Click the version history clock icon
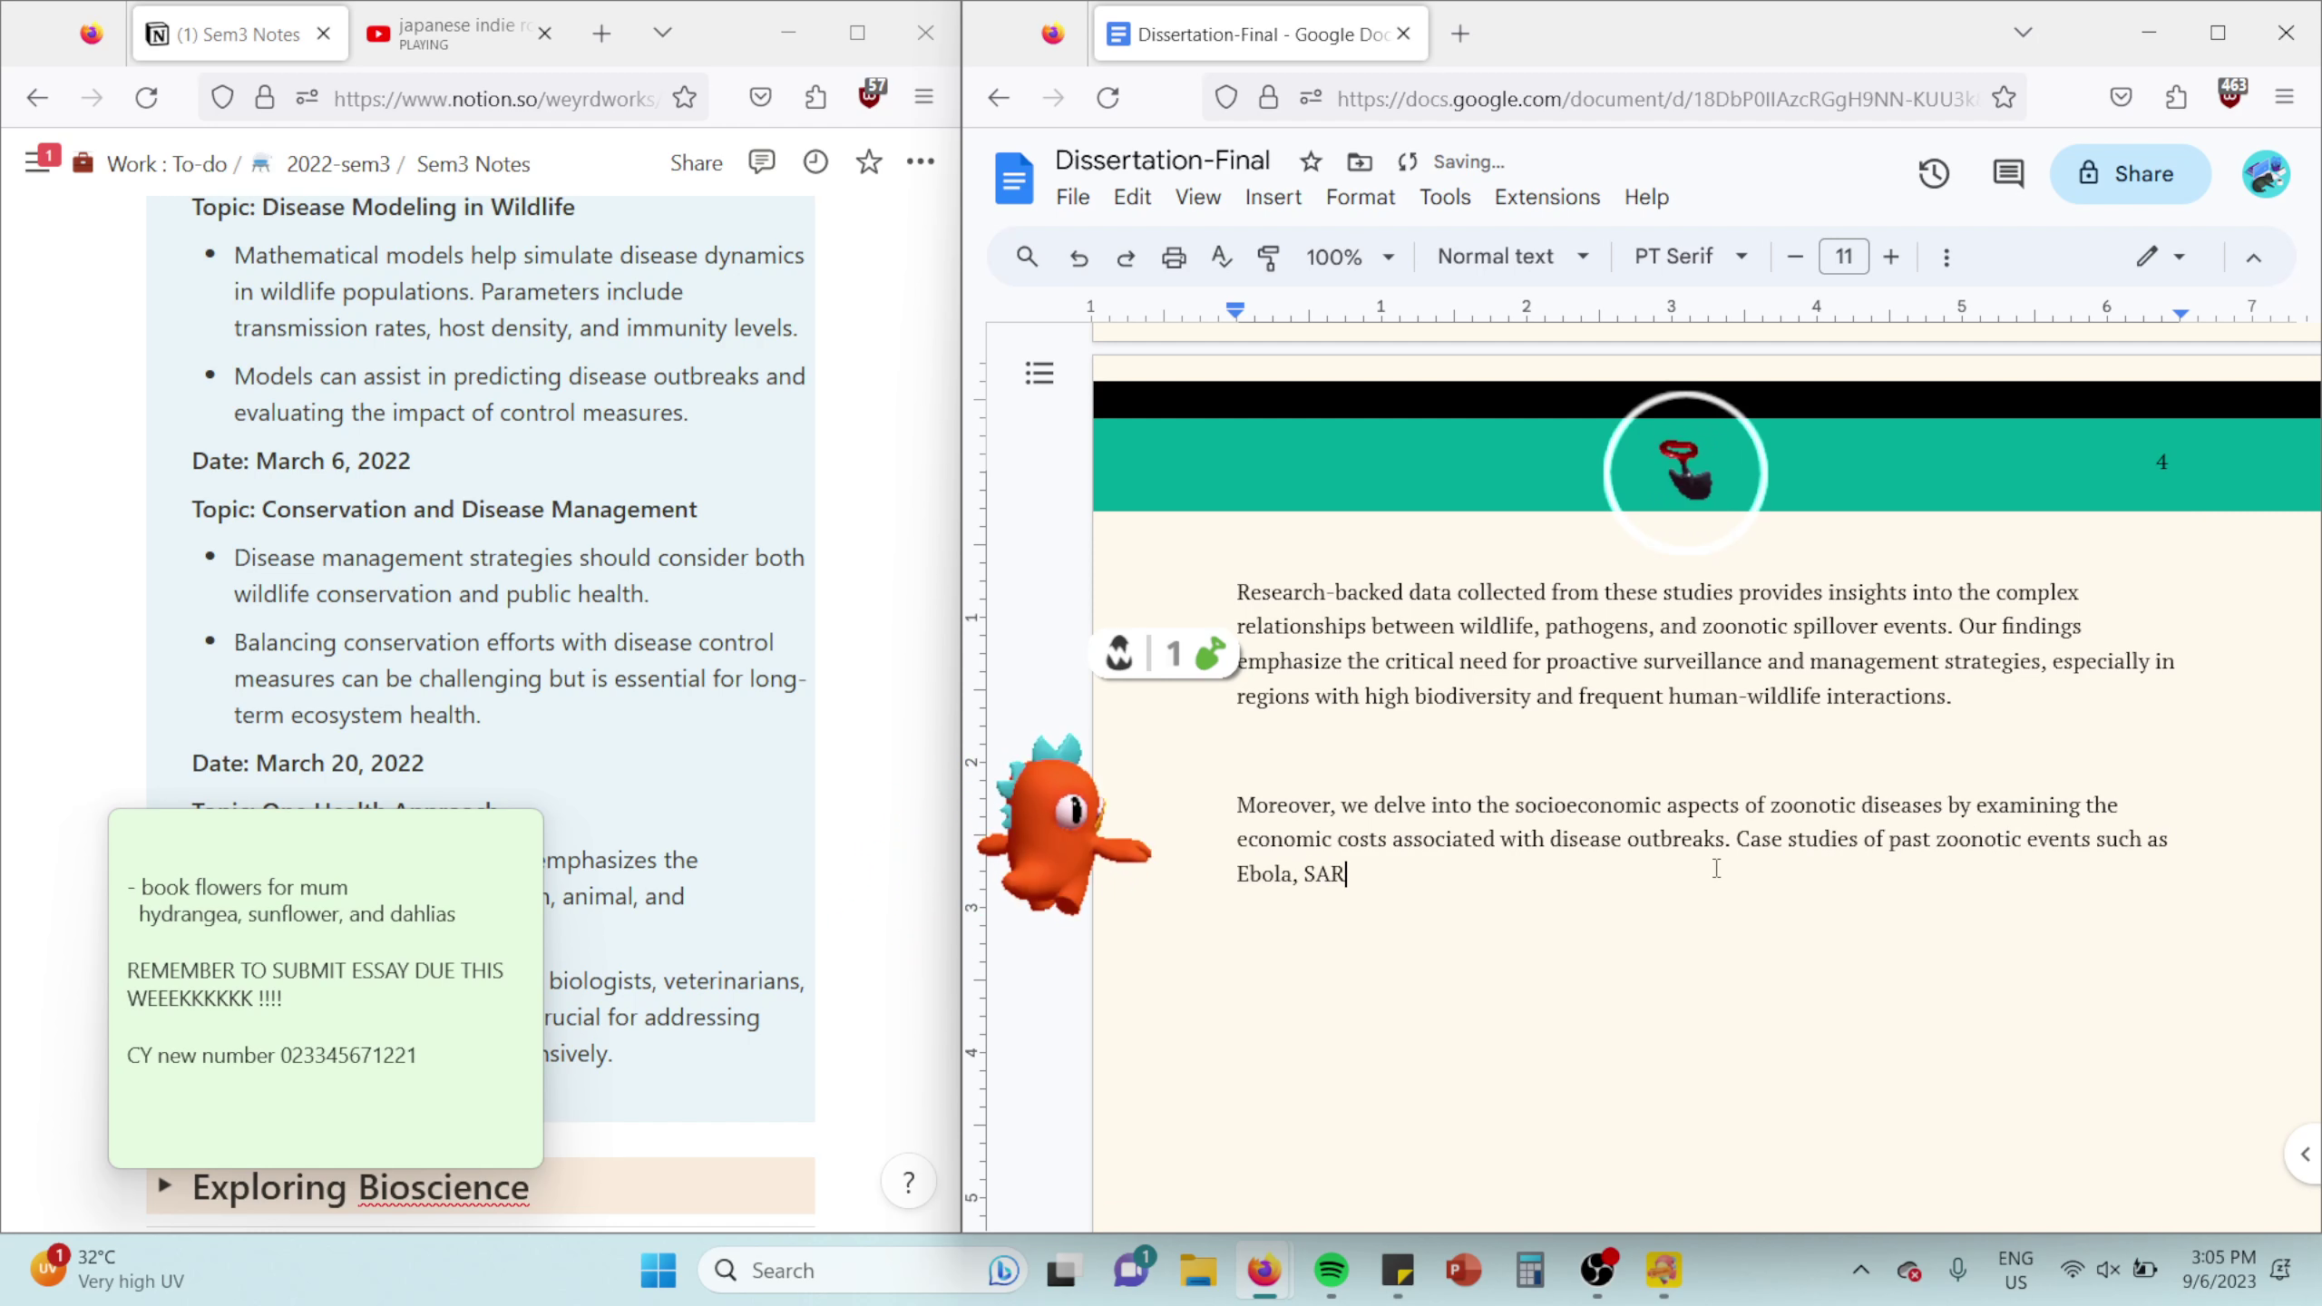The width and height of the screenshot is (2322, 1306). (x=1937, y=172)
